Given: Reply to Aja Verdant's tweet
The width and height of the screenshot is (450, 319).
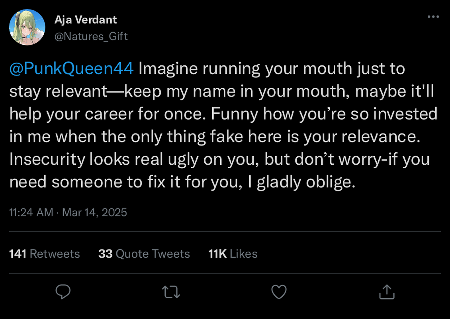Looking at the screenshot, I should click(63, 292).
